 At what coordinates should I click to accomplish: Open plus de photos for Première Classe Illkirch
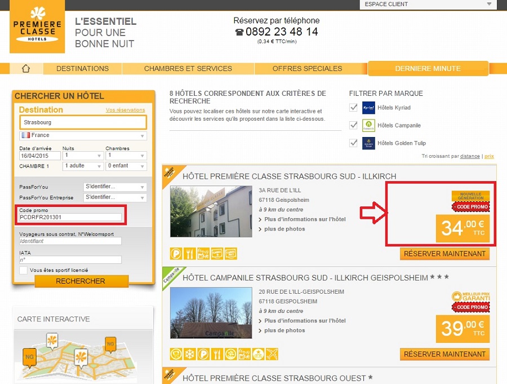click(x=284, y=229)
